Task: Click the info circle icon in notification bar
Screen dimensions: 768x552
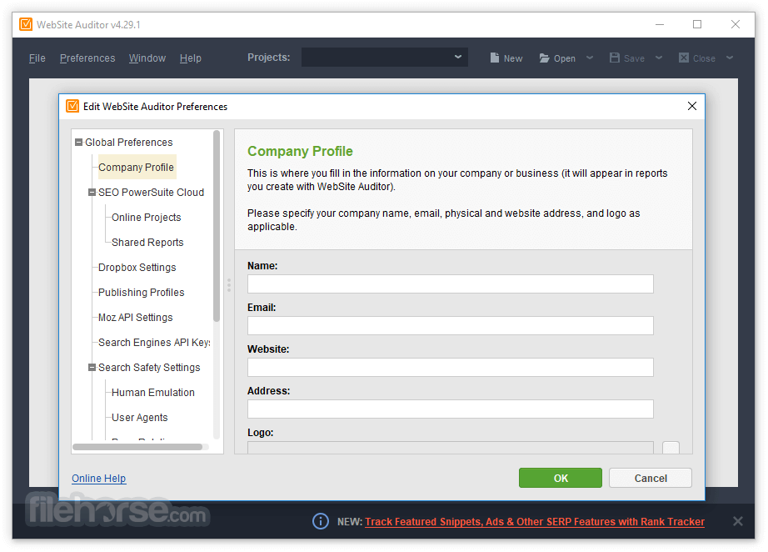Action: click(321, 521)
